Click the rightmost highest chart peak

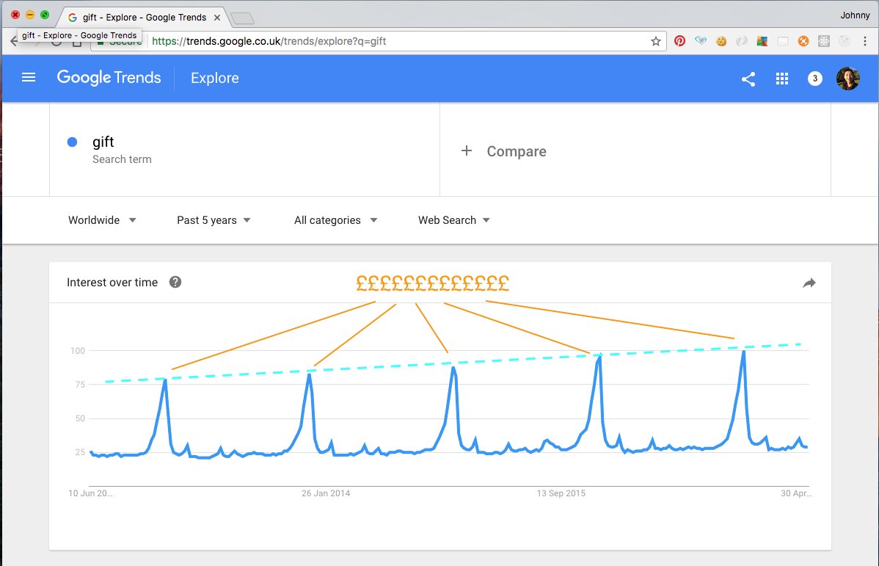(x=743, y=352)
